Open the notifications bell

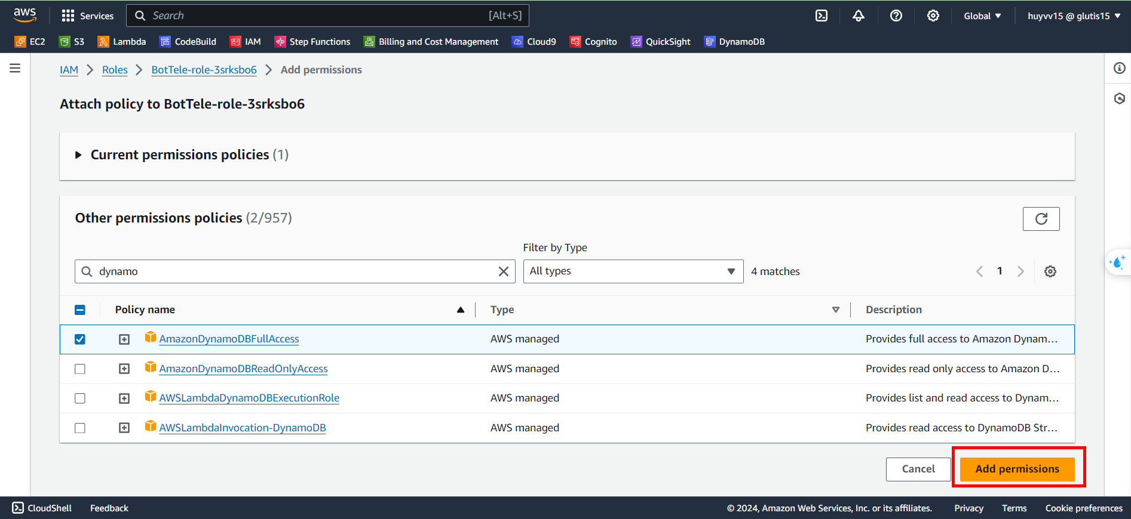859,16
